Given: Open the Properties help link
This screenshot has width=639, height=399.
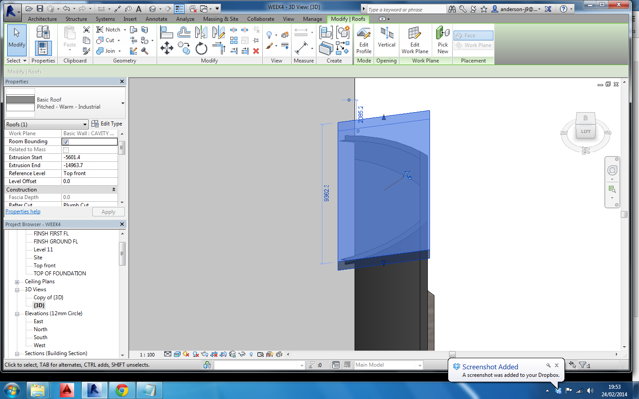Looking at the screenshot, I should click(23, 212).
